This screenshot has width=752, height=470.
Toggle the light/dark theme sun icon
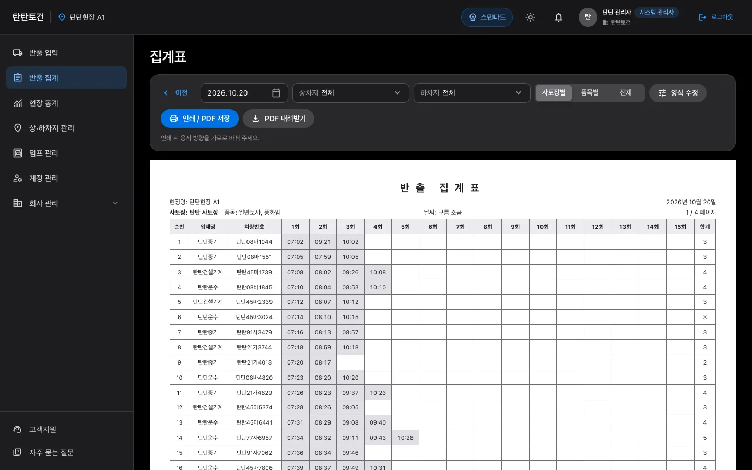531,17
